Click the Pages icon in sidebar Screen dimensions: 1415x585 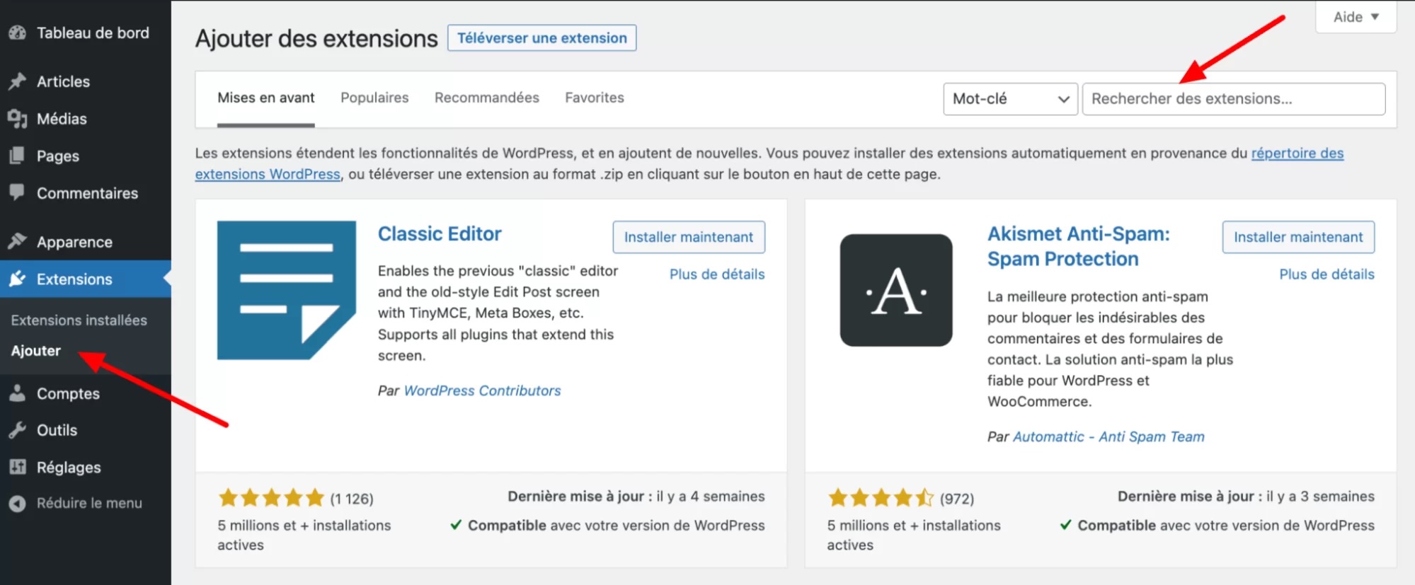pos(18,156)
